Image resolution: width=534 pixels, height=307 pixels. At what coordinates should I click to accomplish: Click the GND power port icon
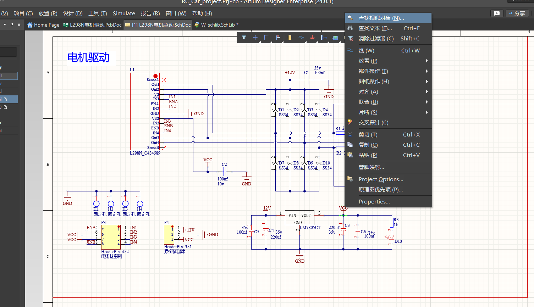coord(313,38)
